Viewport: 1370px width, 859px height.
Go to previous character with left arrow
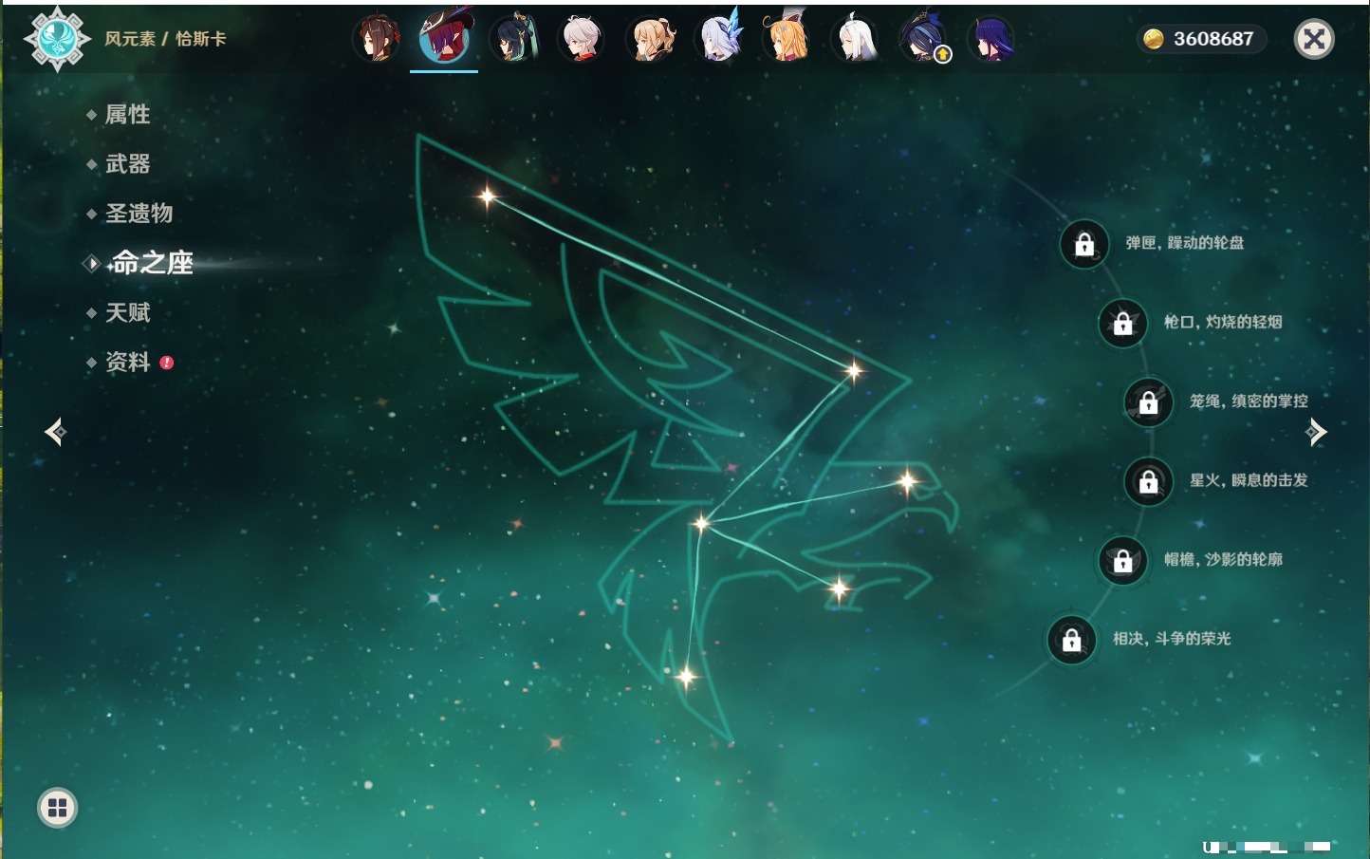[x=55, y=432]
